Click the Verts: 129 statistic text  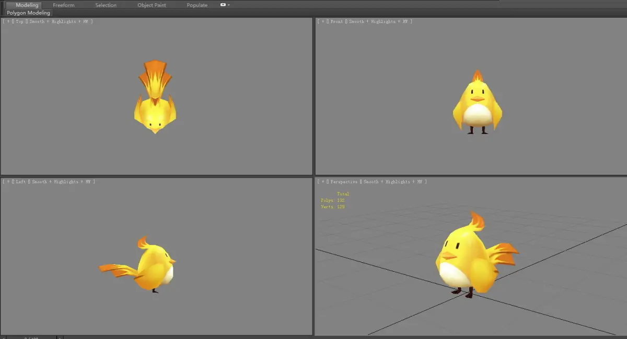click(x=332, y=207)
